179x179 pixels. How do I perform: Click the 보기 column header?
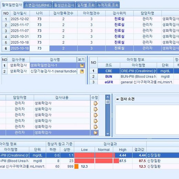click(x=81, y=60)
